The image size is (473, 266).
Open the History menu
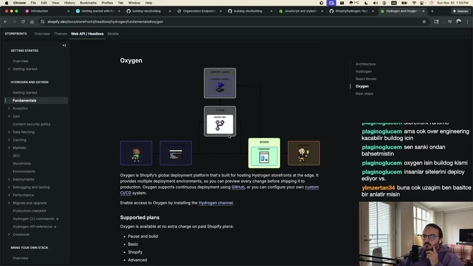point(69,3)
